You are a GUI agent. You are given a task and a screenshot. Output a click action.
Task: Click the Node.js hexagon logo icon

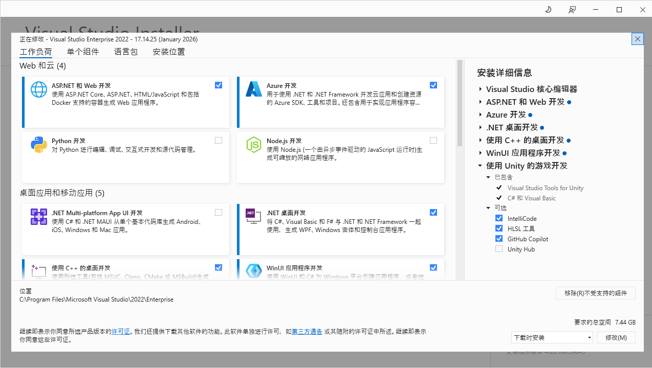[254, 145]
